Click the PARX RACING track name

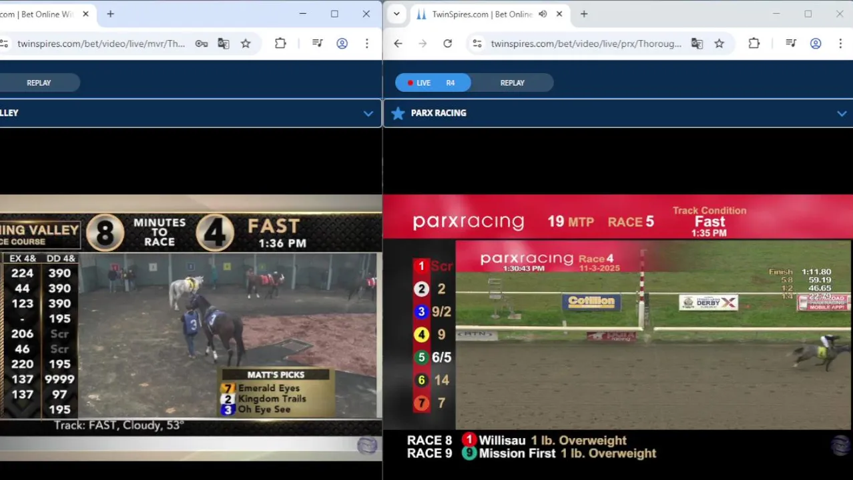tap(439, 113)
